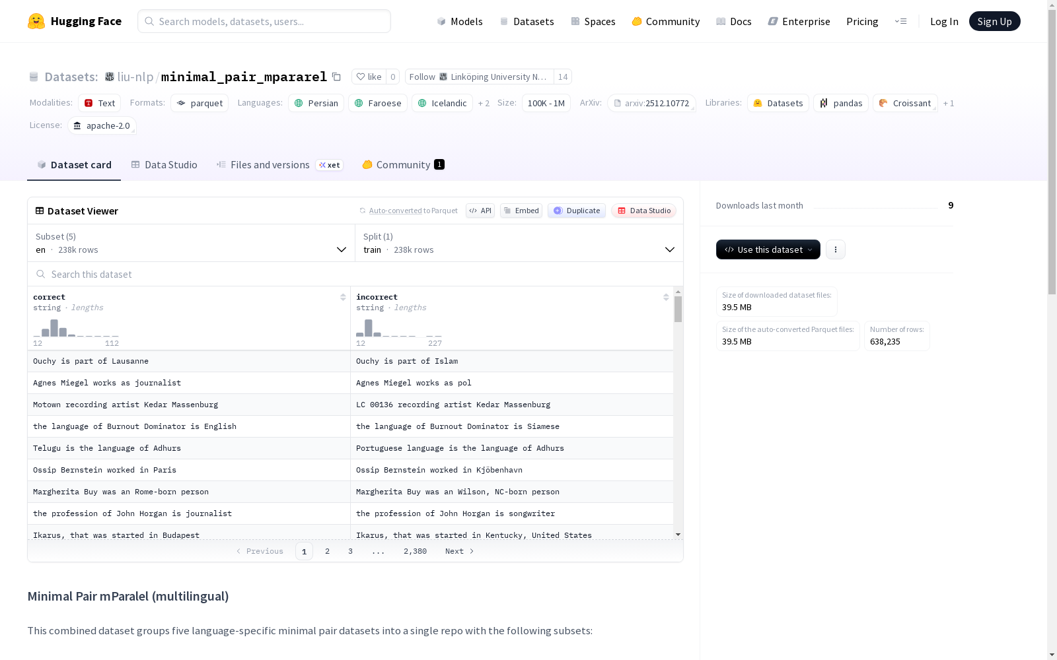1057x660 pixels.
Task: Go to Models in the top navigation
Action: [x=460, y=21]
